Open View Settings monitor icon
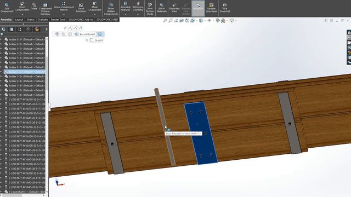The width and height of the screenshot is (351, 197). (231, 21)
